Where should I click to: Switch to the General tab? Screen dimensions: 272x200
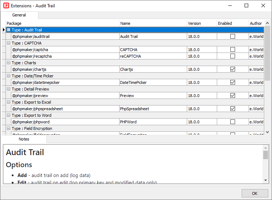(19, 15)
